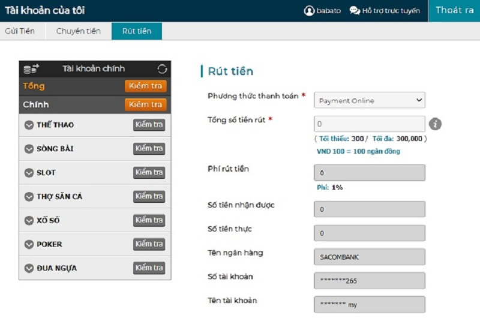Screen dimensions: 480x318
Task: Open the Phương thức thanh toán dropdown
Action: (370, 100)
